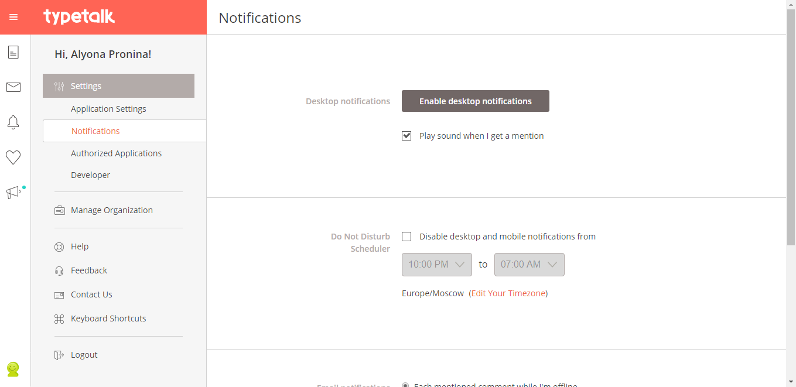
Task: Open the 07:00 AM end time dropdown
Action: 529,265
